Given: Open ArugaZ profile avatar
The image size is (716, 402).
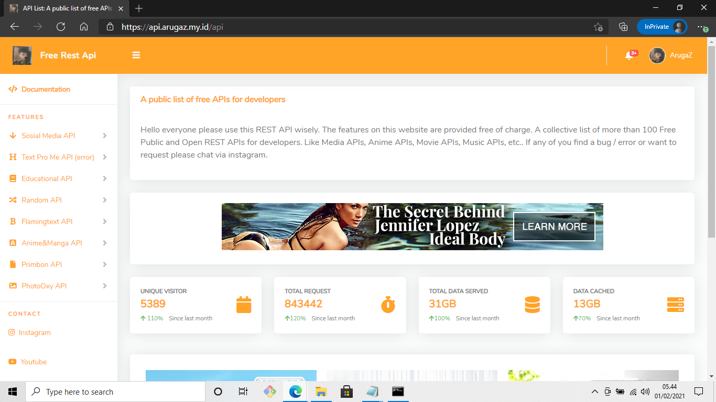Looking at the screenshot, I should click(x=657, y=55).
